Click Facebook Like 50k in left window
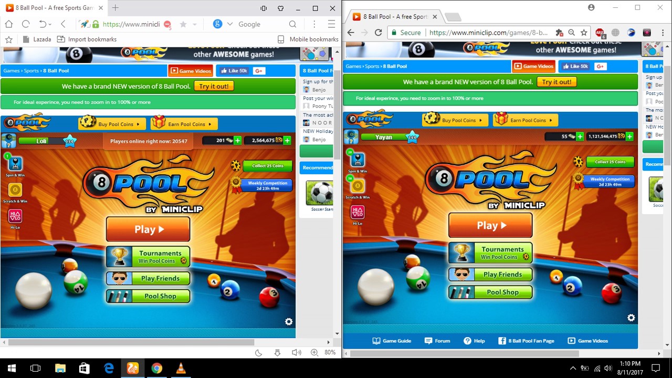 234,71
